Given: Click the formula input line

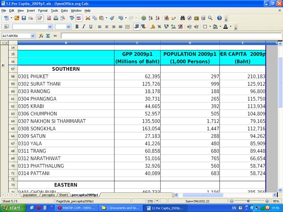Looking at the screenshot, I should click(171, 36).
